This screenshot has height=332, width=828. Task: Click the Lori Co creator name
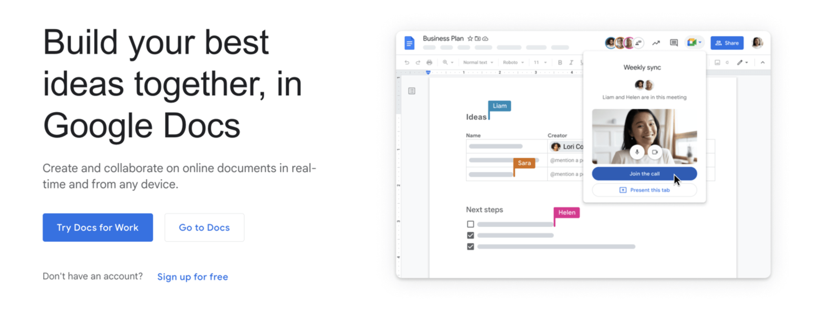tap(573, 147)
